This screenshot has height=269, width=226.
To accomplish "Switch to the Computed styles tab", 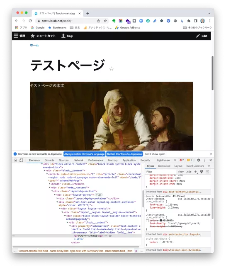I will coord(164,166).
